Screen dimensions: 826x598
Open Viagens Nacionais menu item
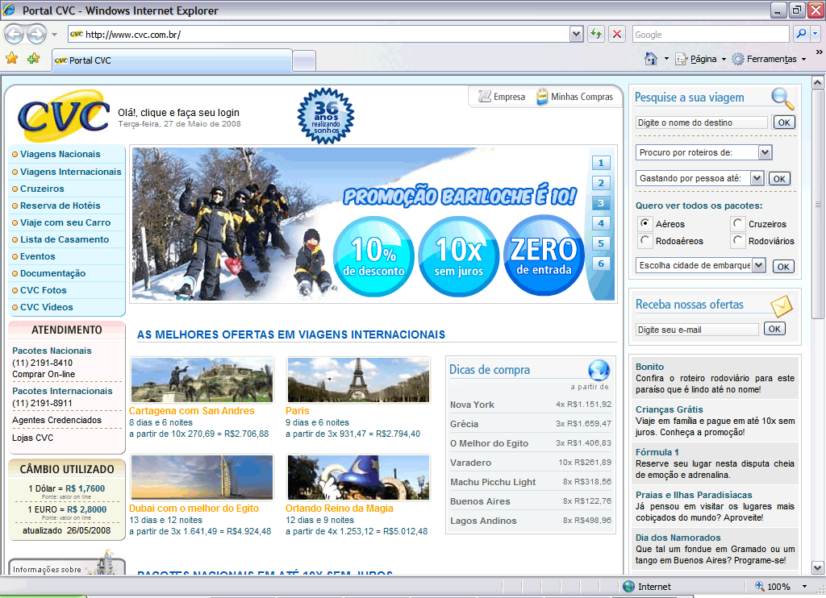click(x=60, y=154)
